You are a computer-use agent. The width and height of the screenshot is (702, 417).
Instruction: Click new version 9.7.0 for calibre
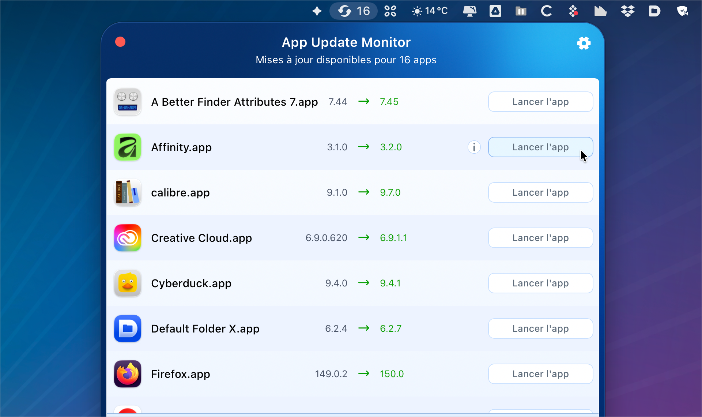click(390, 192)
